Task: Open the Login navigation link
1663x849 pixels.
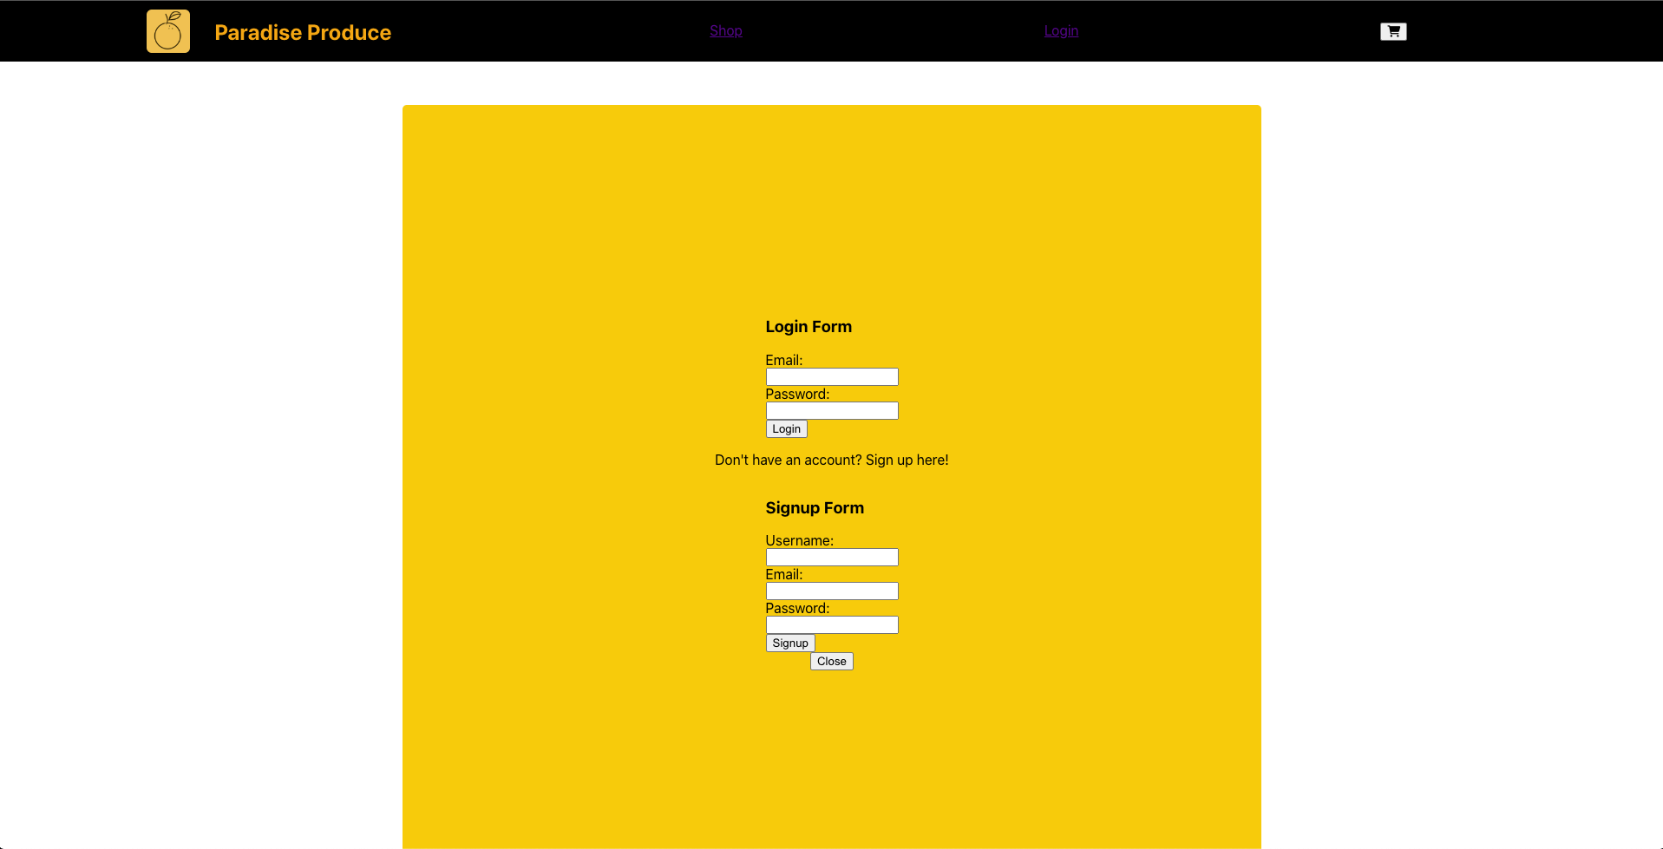Action: [x=1060, y=30]
